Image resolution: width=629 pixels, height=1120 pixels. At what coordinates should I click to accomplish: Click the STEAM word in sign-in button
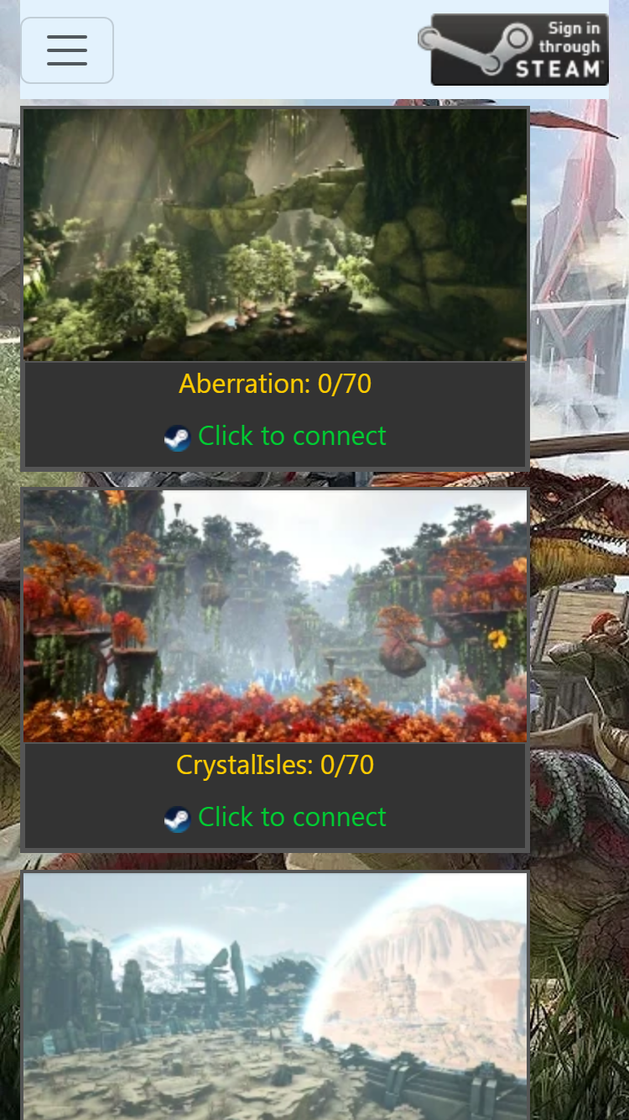[x=559, y=69]
